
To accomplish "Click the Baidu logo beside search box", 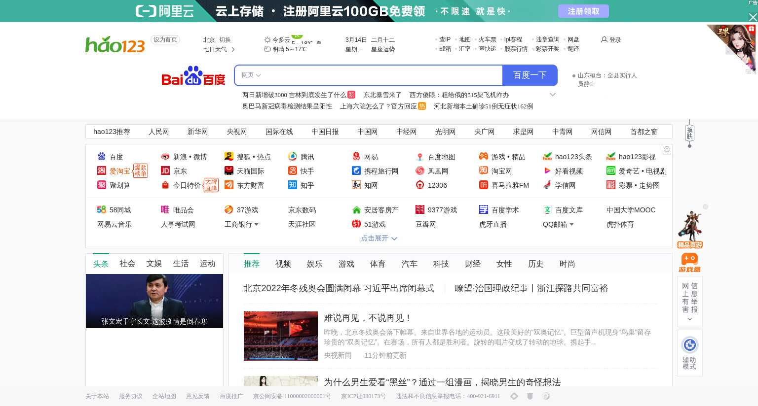I will pyautogui.click(x=193, y=76).
